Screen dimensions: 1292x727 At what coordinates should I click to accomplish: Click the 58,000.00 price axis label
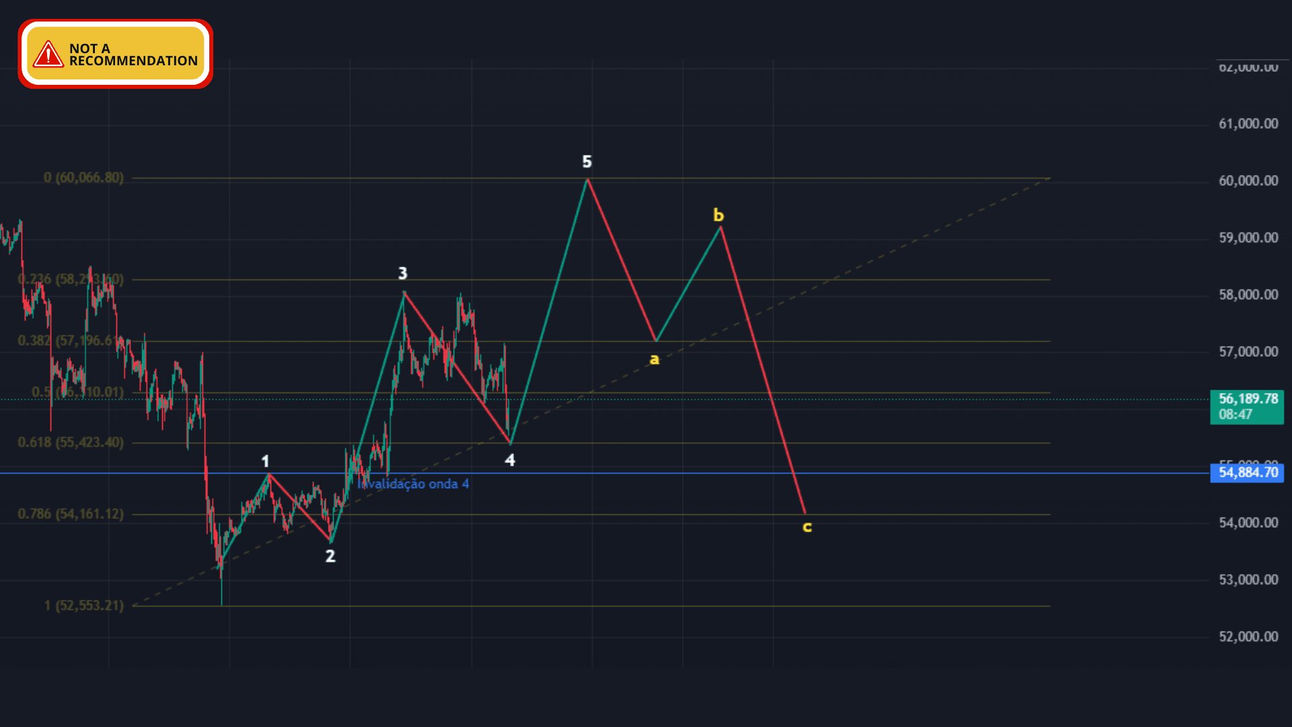point(1248,295)
